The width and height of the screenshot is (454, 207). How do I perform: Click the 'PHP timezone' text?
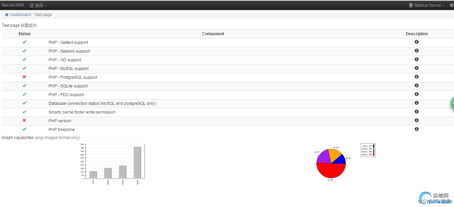coord(62,130)
